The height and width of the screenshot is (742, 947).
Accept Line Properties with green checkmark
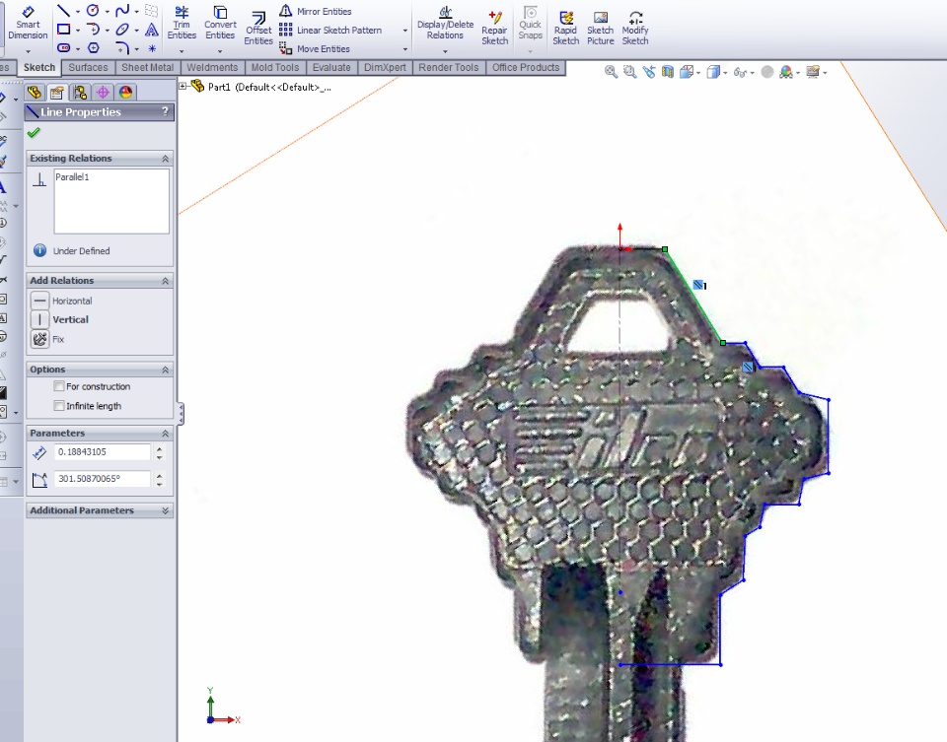click(34, 132)
